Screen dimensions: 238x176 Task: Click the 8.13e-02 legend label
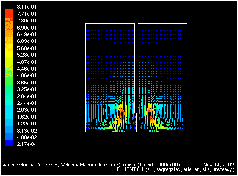[27, 131]
